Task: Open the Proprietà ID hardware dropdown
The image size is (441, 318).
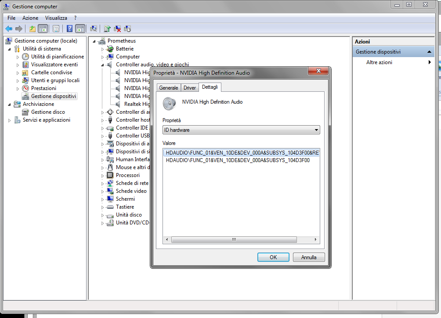Action: [241, 130]
